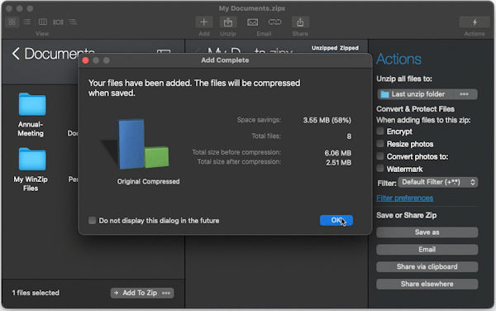Switch to column view
Screen dimensions: 496x311
[43, 22]
